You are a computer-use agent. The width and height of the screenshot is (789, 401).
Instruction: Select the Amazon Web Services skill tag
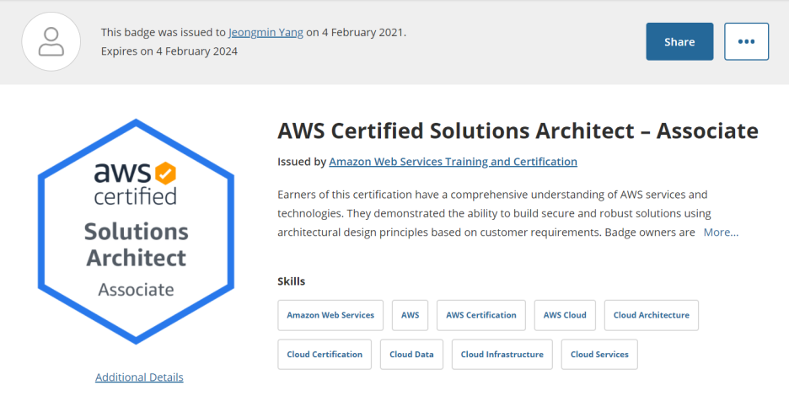pyautogui.click(x=330, y=315)
